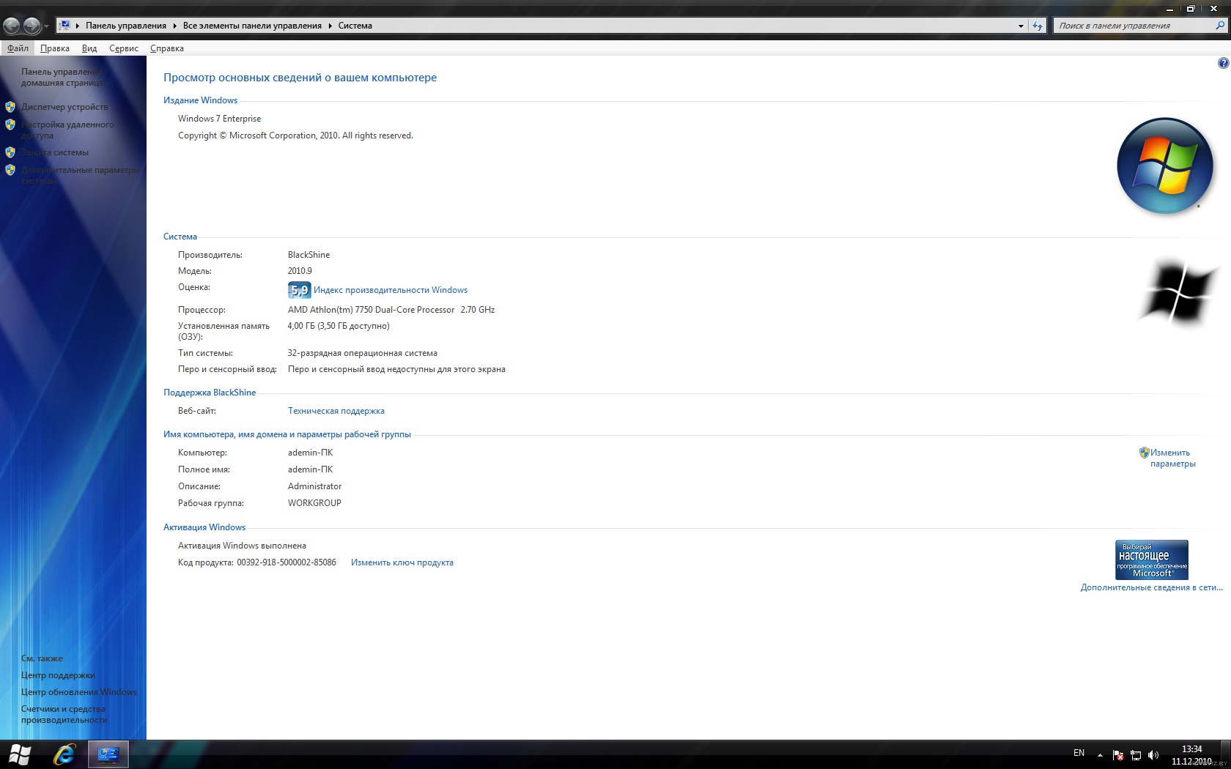Open Диспетчер устройств link
The image size is (1231, 769).
point(64,107)
